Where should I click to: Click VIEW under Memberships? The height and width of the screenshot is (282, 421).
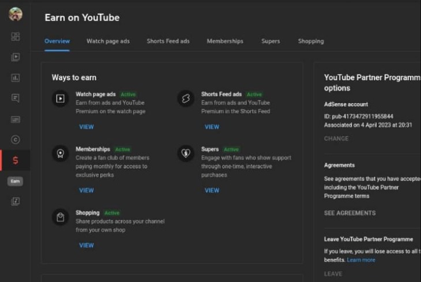point(87,190)
